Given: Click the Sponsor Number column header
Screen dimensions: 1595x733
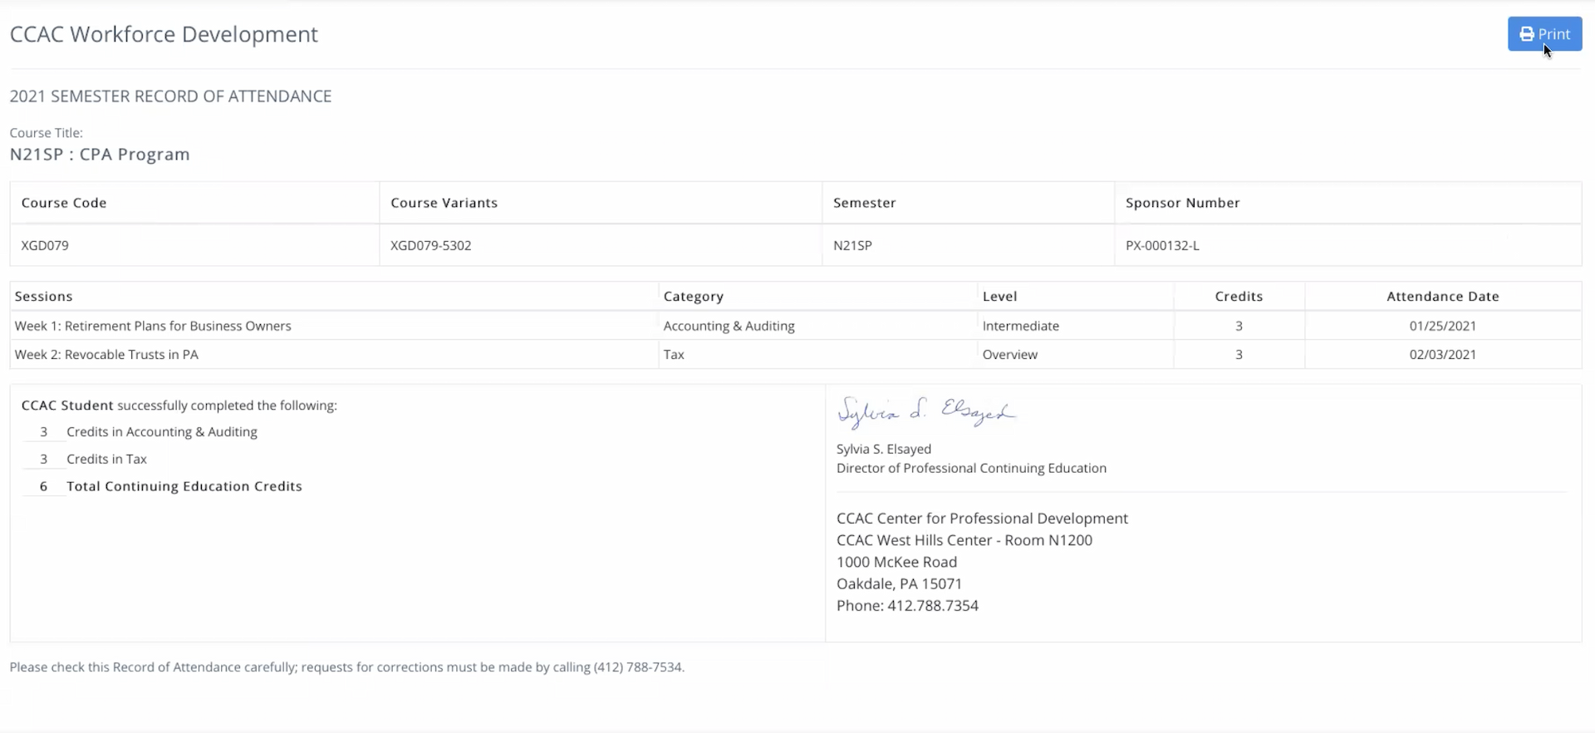Looking at the screenshot, I should point(1182,203).
